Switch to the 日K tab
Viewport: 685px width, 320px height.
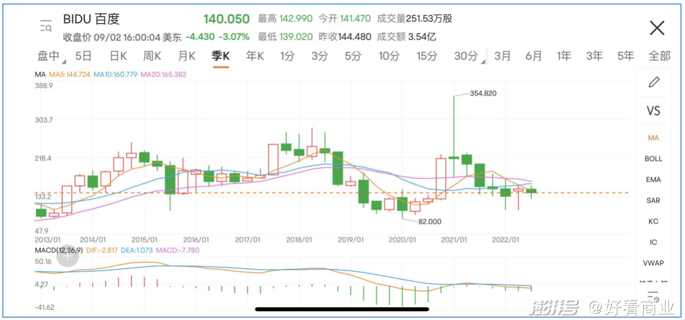click(x=118, y=56)
